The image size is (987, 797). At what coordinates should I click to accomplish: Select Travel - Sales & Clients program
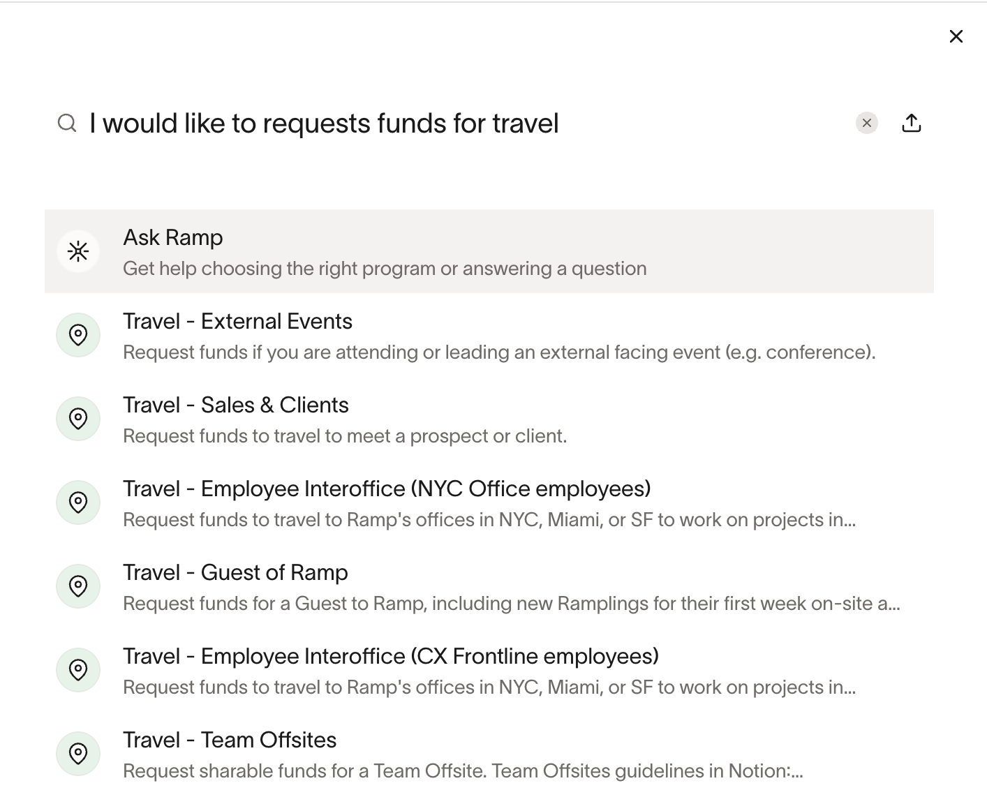[236, 405]
